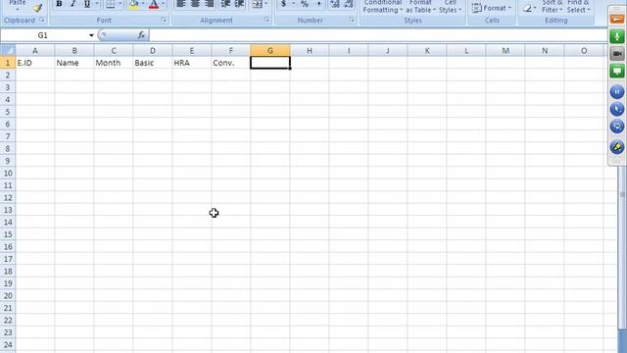Click the blue screen draw button
The image size is (627, 353).
pos(617,126)
